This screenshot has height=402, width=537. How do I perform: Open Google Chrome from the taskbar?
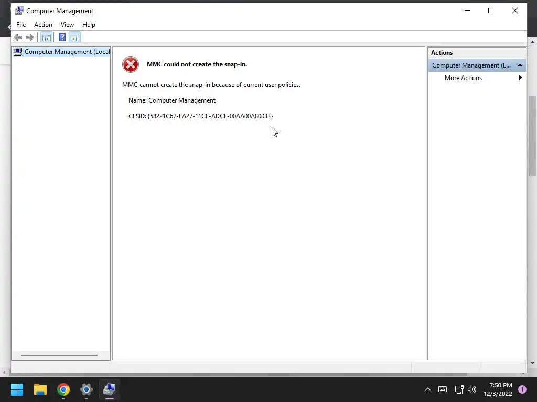pyautogui.click(x=63, y=389)
